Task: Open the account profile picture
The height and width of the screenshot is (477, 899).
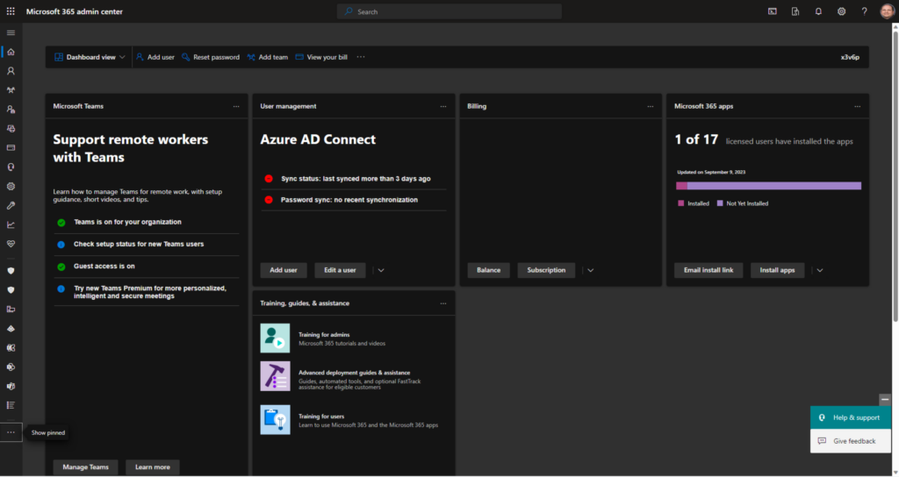Action: coord(887,11)
